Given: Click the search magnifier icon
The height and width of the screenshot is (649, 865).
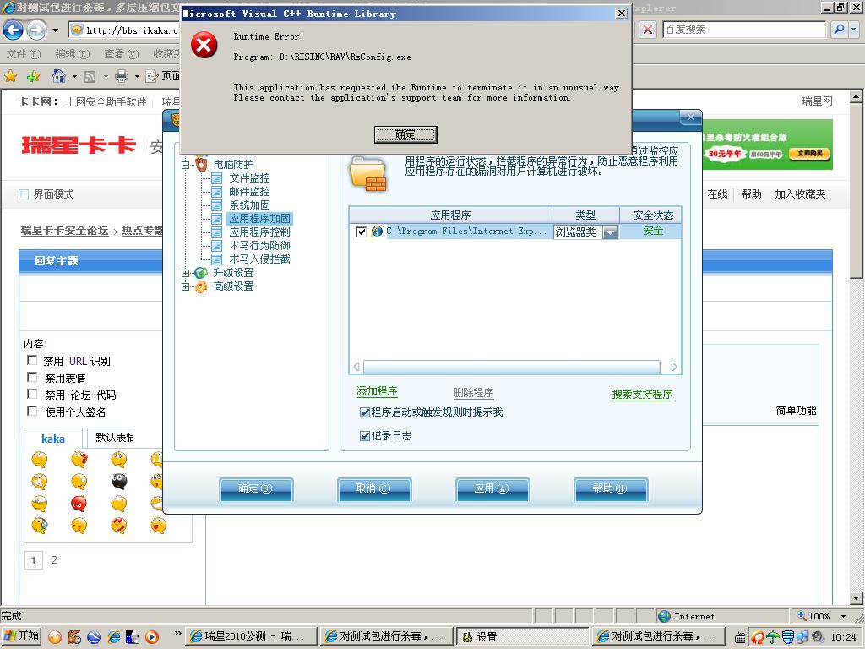Looking at the screenshot, I should [x=839, y=30].
